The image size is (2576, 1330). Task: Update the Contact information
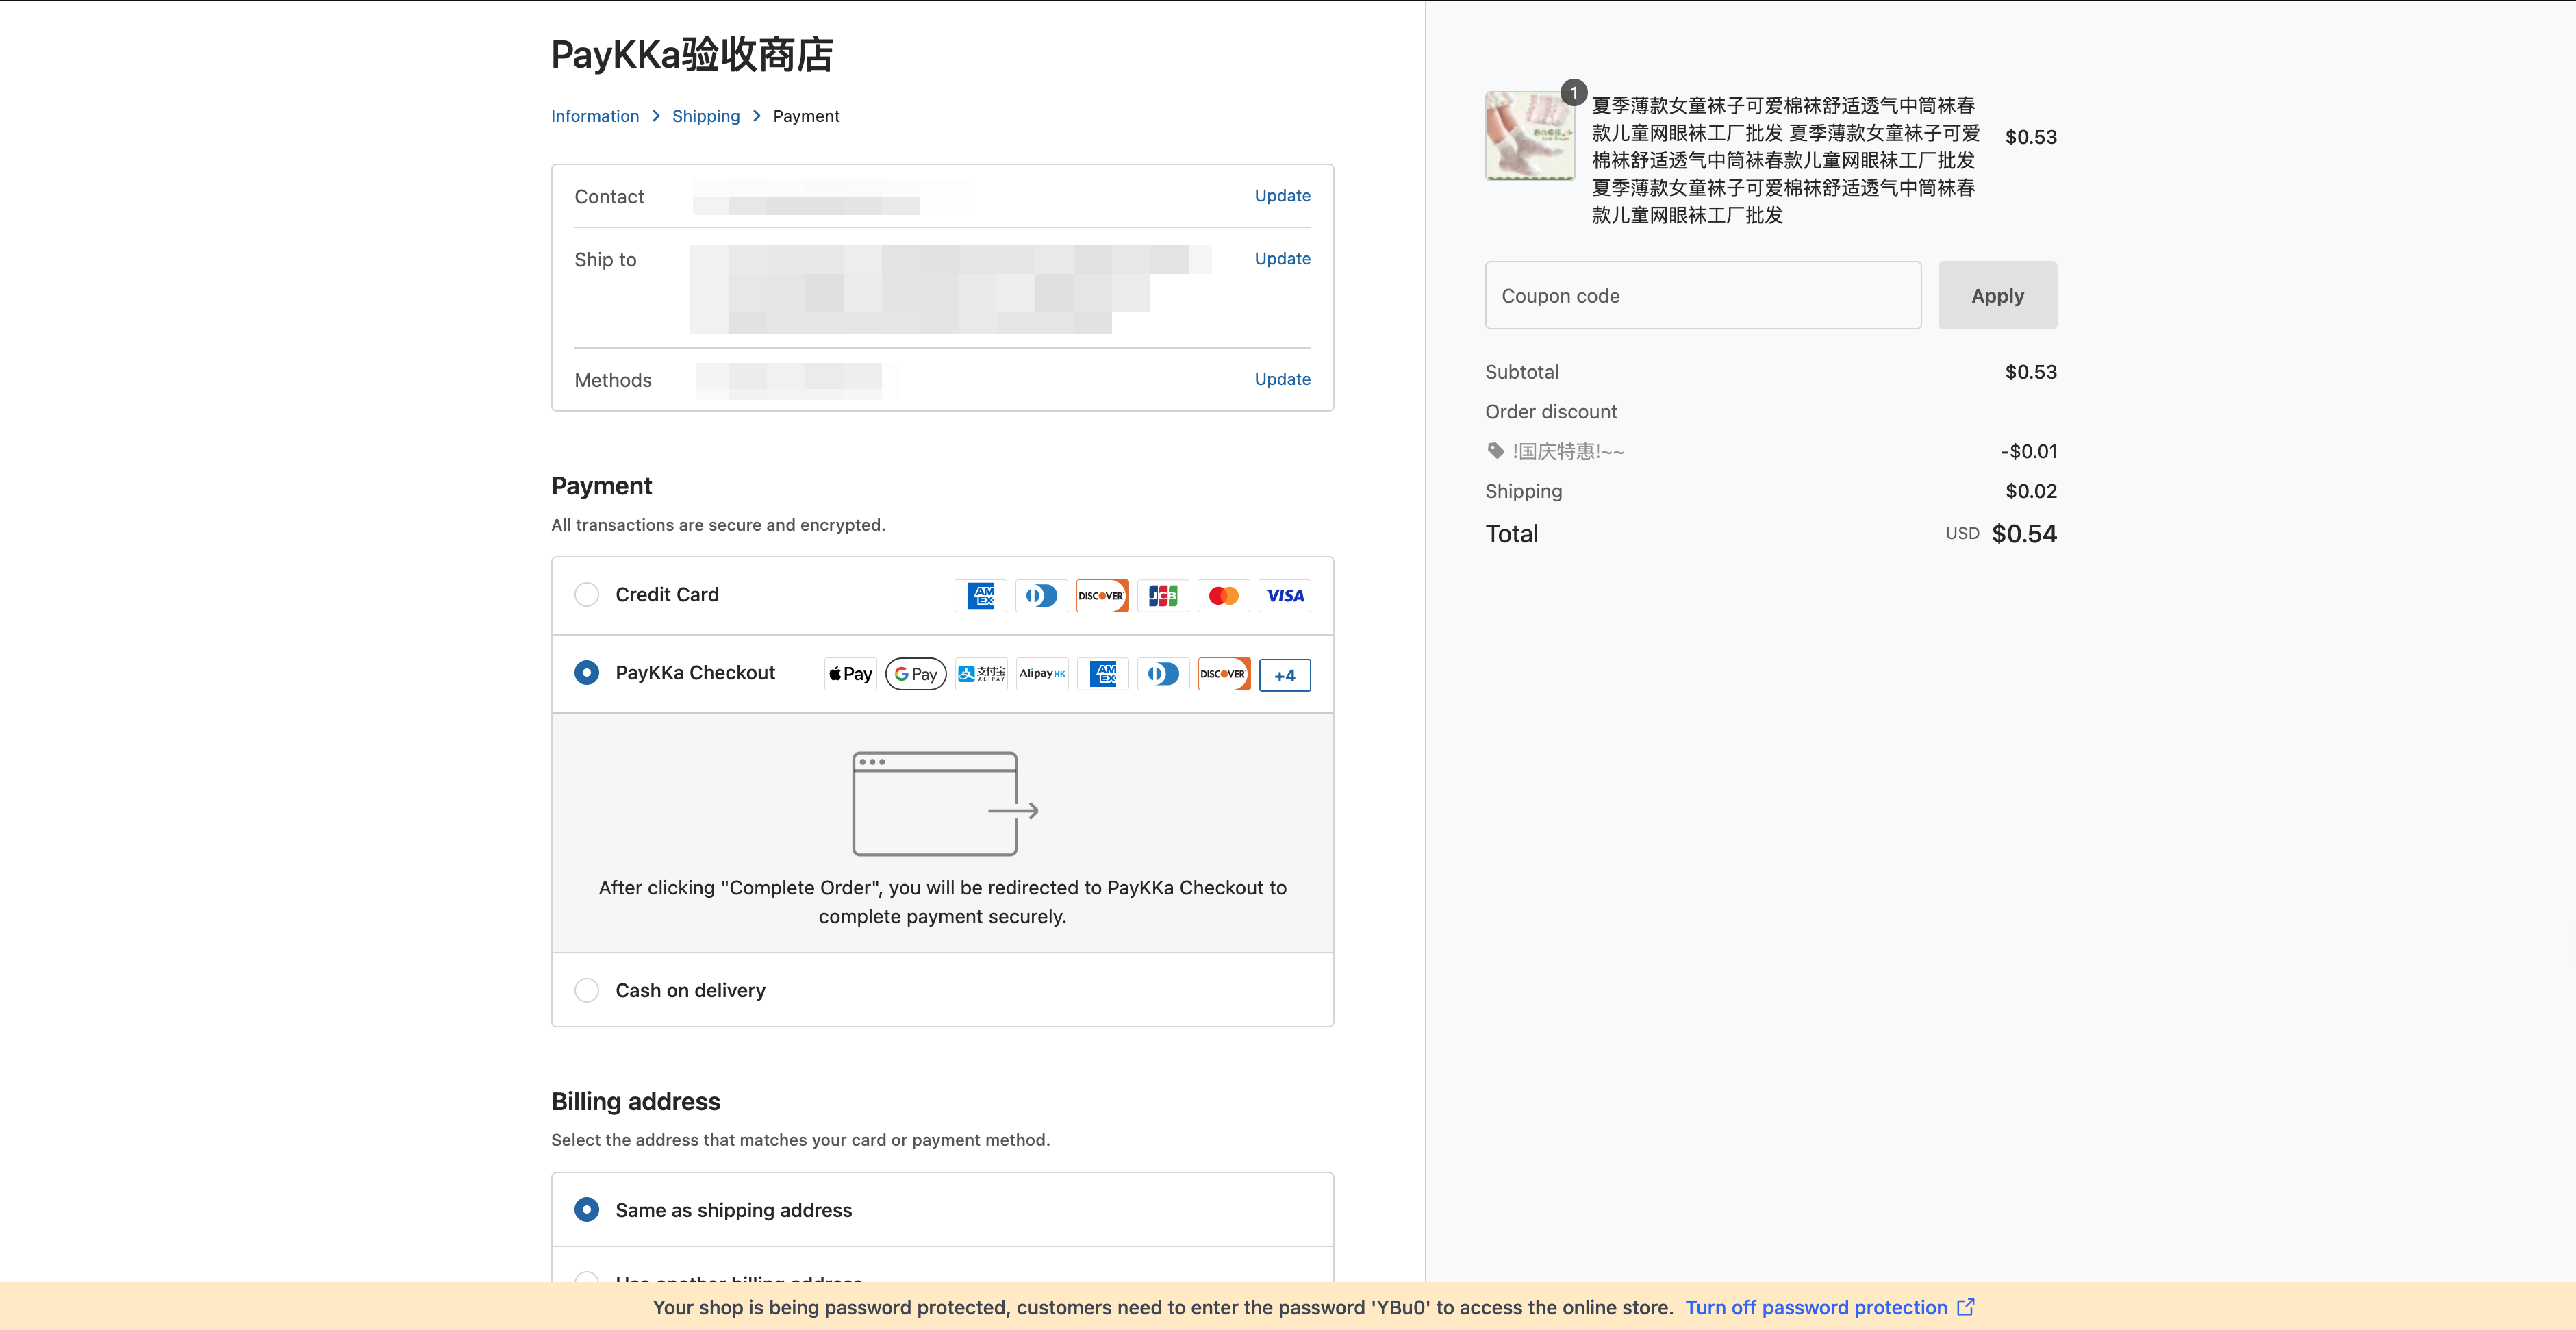click(1282, 196)
